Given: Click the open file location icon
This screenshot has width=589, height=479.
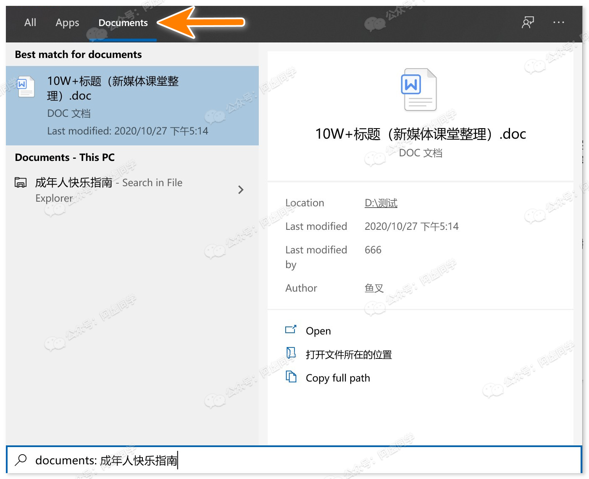Looking at the screenshot, I should [291, 353].
